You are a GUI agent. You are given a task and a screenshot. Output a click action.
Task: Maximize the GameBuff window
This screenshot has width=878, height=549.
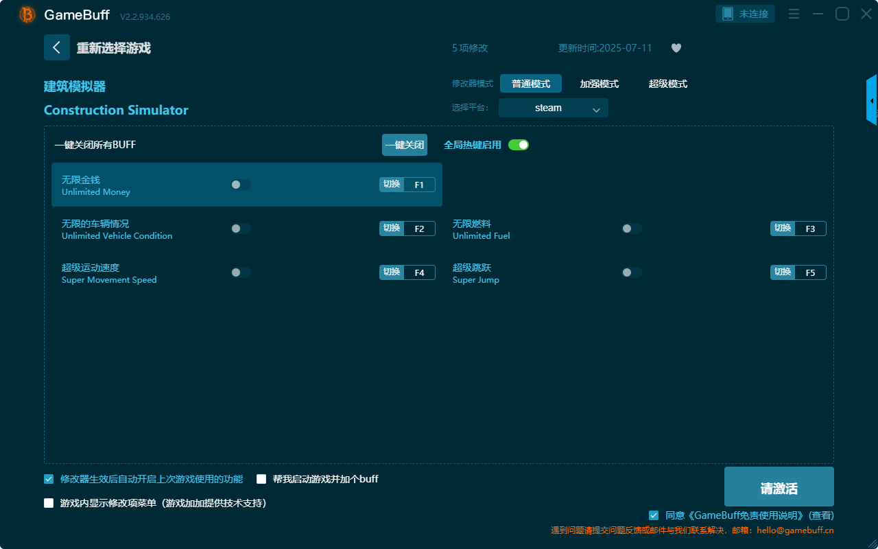point(842,14)
